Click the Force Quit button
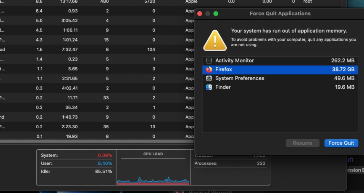The width and height of the screenshot is (364, 193). tap(341, 143)
